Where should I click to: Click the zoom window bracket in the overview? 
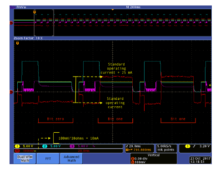[44, 23]
